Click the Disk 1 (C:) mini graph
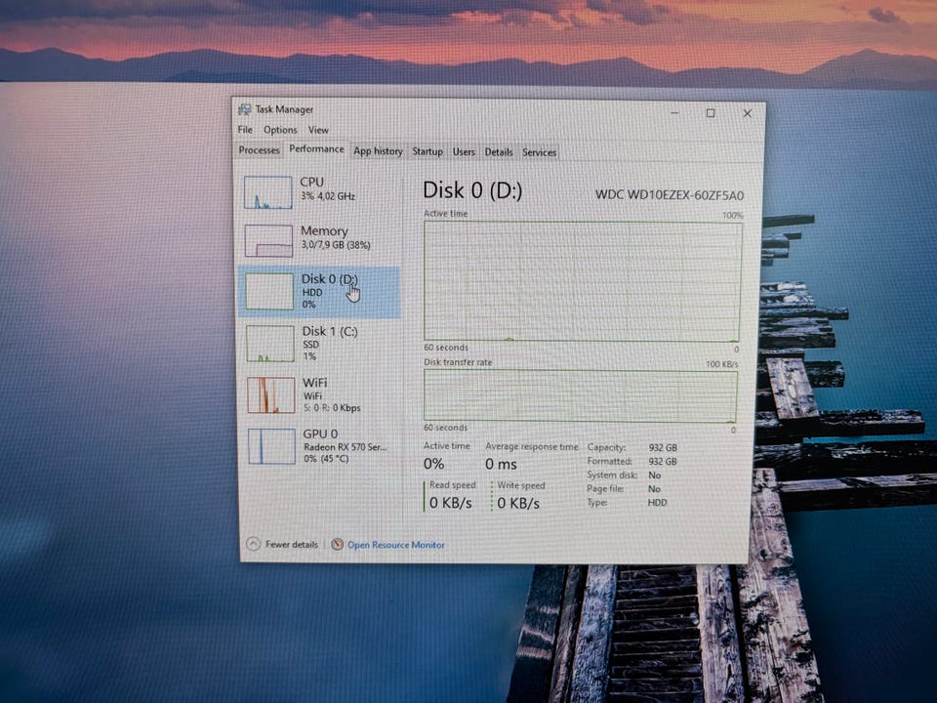Screen dimensions: 937x703 click(270, 343)
